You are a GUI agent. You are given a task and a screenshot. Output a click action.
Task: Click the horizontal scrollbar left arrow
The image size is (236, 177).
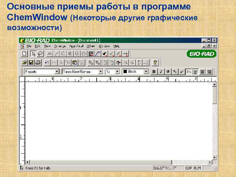click(27, 162)
